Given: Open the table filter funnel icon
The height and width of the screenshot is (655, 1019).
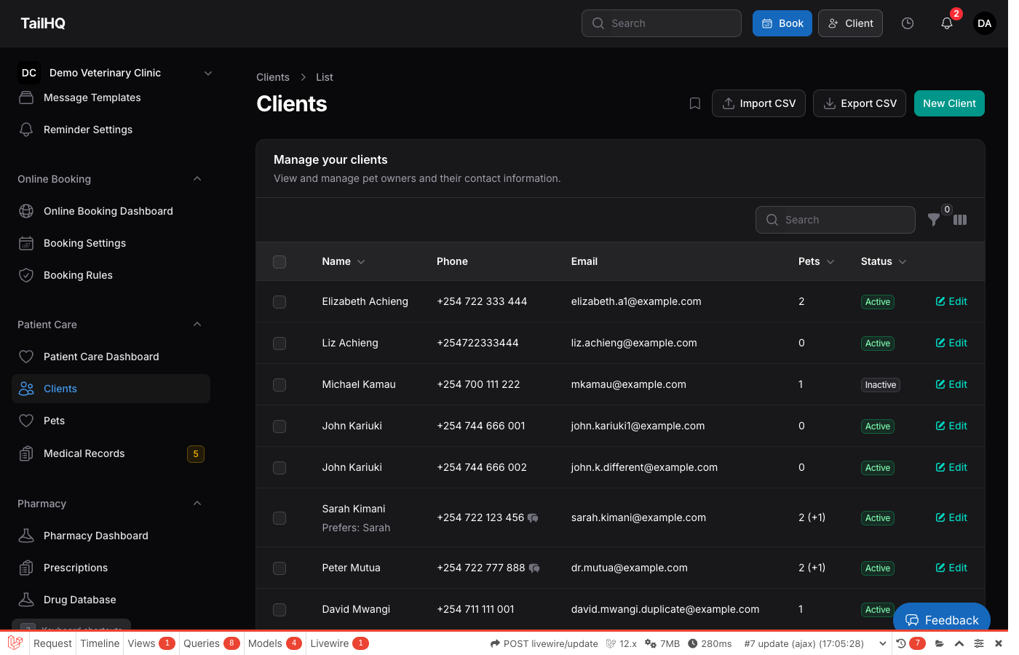Looking at the screenshot, I should click(933, 220).
